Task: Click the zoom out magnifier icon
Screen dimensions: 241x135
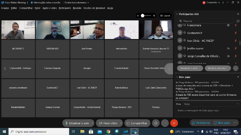Action: [138, 16]
